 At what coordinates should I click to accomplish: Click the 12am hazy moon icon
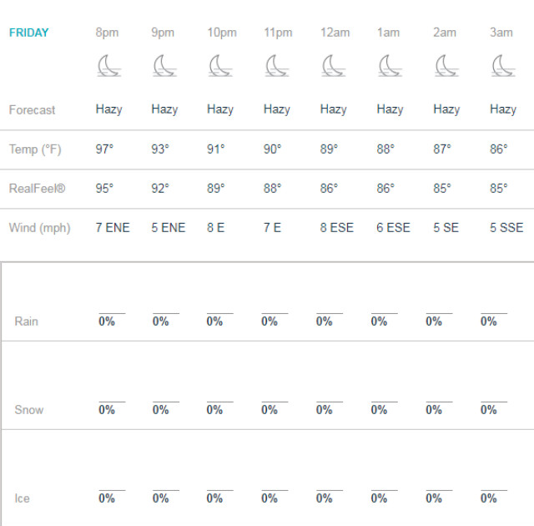click(x=334, y=65)
